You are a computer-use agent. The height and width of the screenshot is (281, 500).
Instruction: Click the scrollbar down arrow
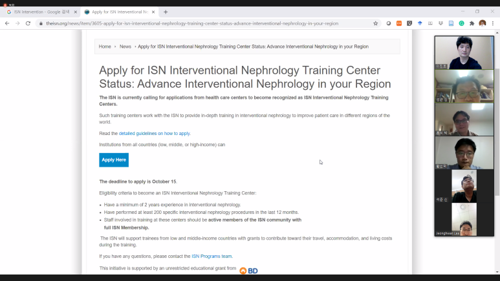click(x=497, y=272)
